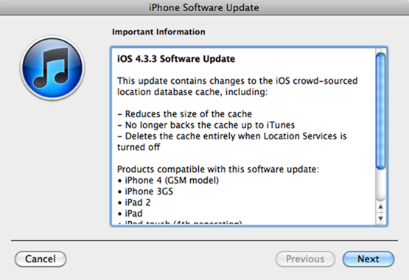
Task: Click the empty scrollbar track below the thumb
Action: click(380, 186)
